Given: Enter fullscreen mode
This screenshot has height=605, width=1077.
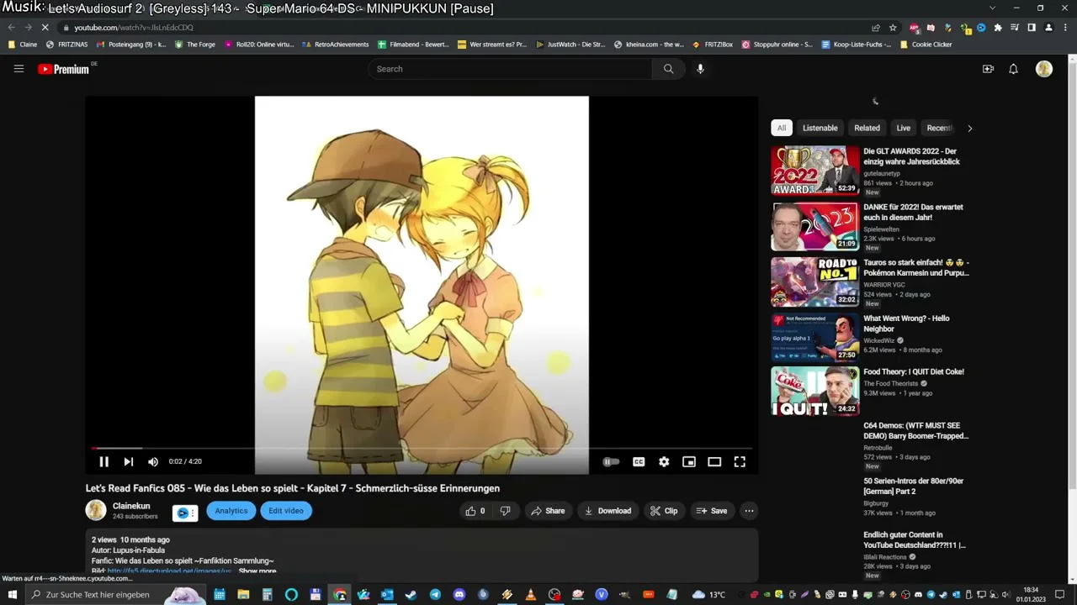Looking at the screenshot, I should click(x=740, y=461).
